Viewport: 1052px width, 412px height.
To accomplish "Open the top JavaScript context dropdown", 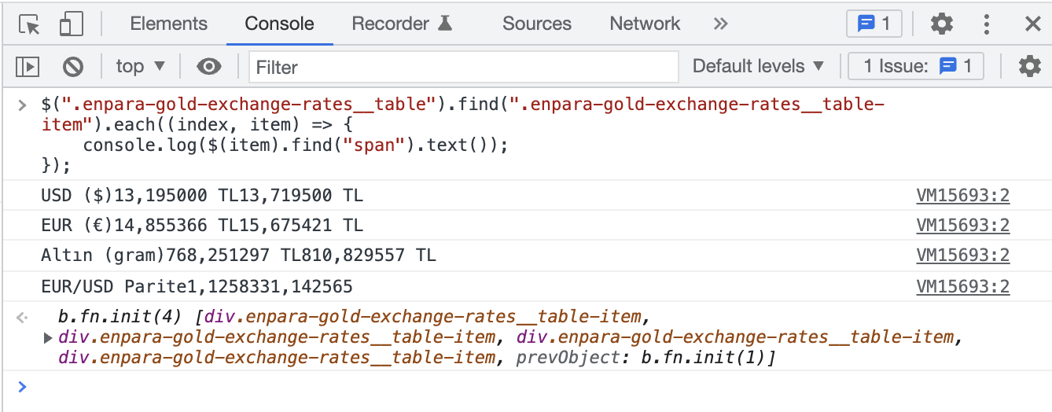I will coord(141,67).
